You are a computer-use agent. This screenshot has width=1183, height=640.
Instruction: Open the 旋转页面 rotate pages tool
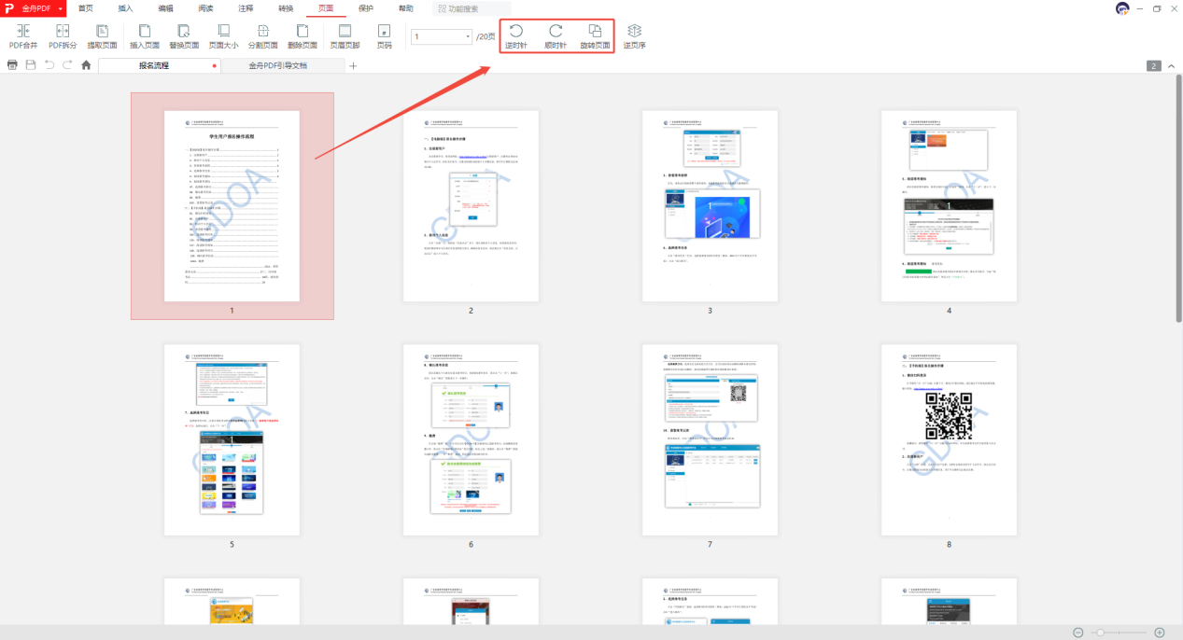[x=595, y=36]
